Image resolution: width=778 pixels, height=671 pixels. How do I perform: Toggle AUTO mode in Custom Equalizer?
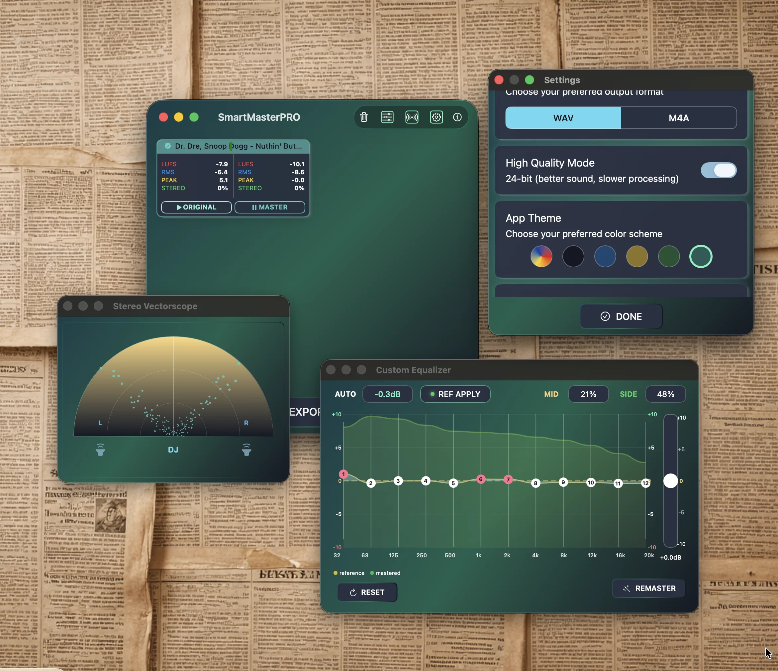point(345,394)
